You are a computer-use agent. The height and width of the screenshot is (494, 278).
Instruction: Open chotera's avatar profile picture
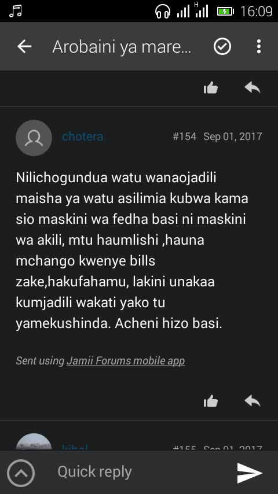click(x=34, y=138)
